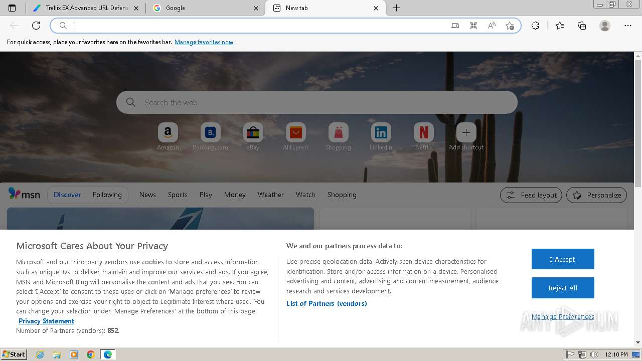Click the 12:10 PM taskbar clock

pos(616,354)
